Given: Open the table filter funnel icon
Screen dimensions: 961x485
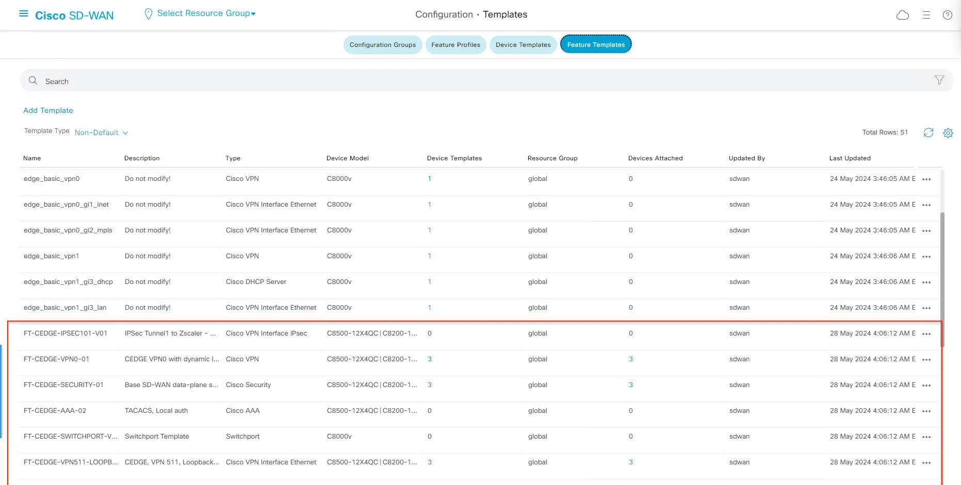Looking at the screenshot, I should pyautogui.click(x=939, y=80).
